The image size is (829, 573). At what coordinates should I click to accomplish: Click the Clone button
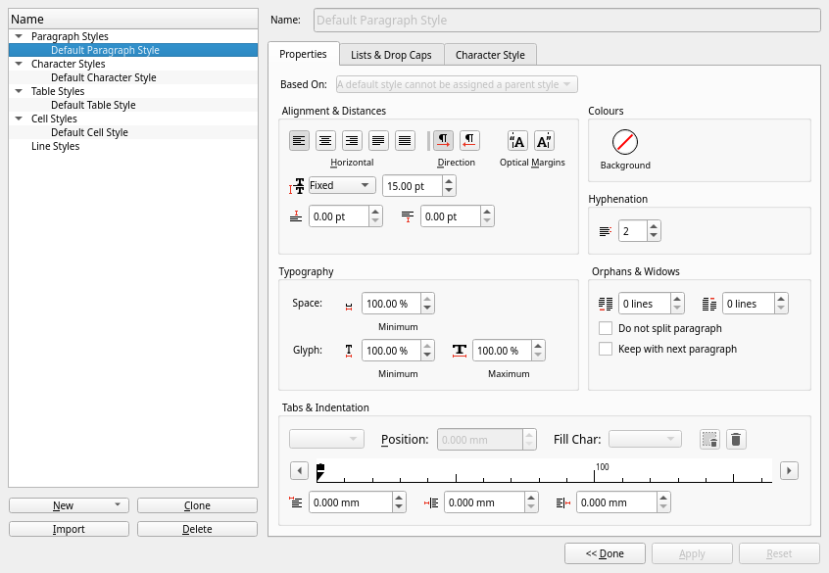point(197,505)
